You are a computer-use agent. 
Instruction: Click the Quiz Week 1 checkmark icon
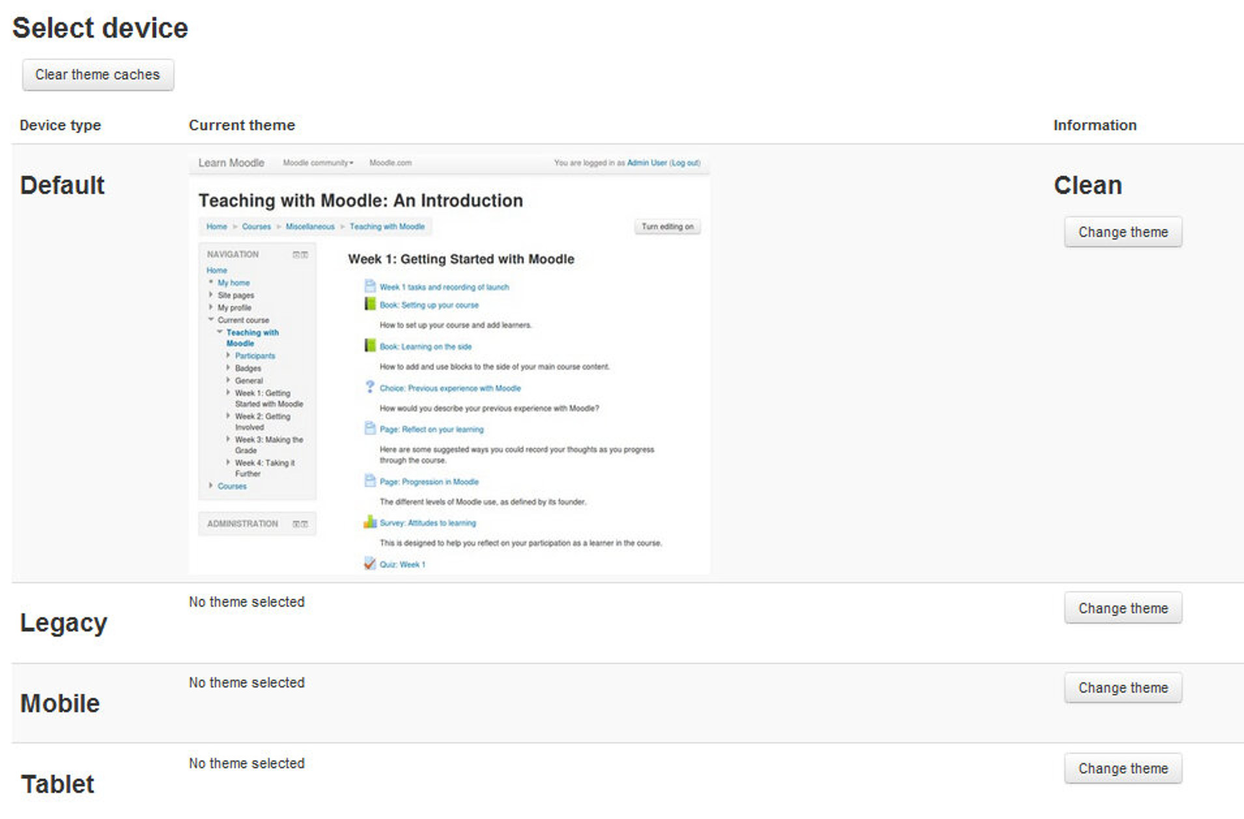tap(369, 564)
